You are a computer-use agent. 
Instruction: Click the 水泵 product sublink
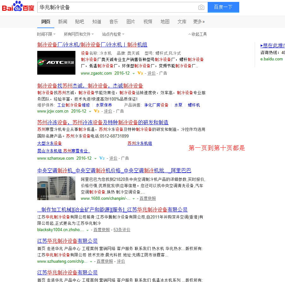point(178,105)
